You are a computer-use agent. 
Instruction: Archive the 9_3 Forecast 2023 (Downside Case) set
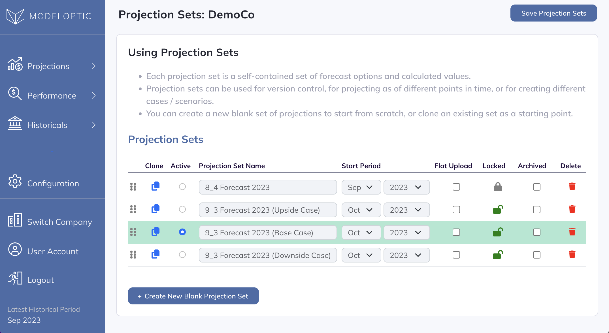point(536,255)
